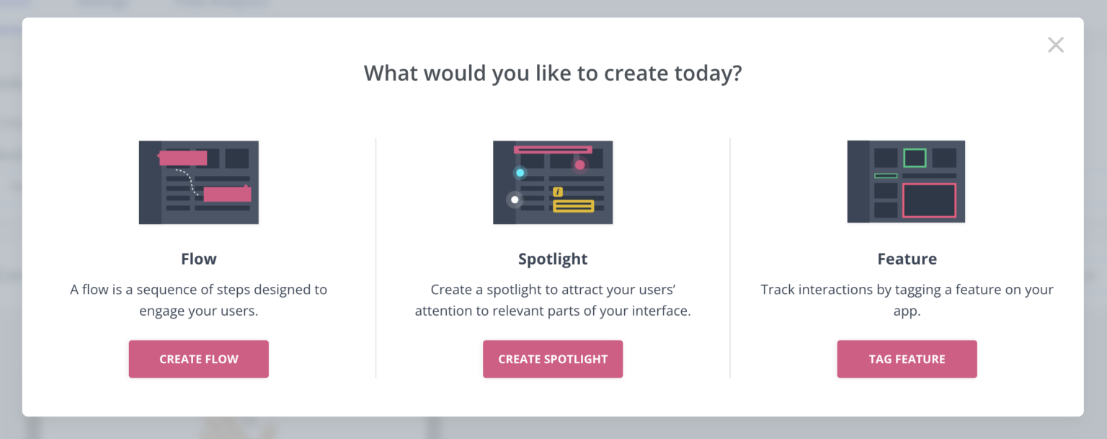Click the Flow description paragraph
The height and width of the screenshot is (439, 1107).
pos(198,300)
